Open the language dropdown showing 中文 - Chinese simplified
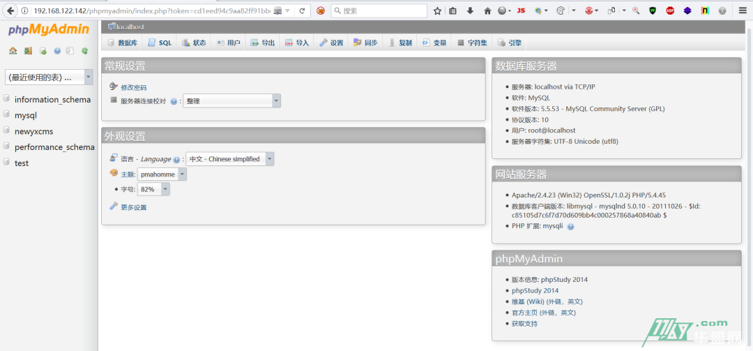753x351 pixels. pos(230,159)
